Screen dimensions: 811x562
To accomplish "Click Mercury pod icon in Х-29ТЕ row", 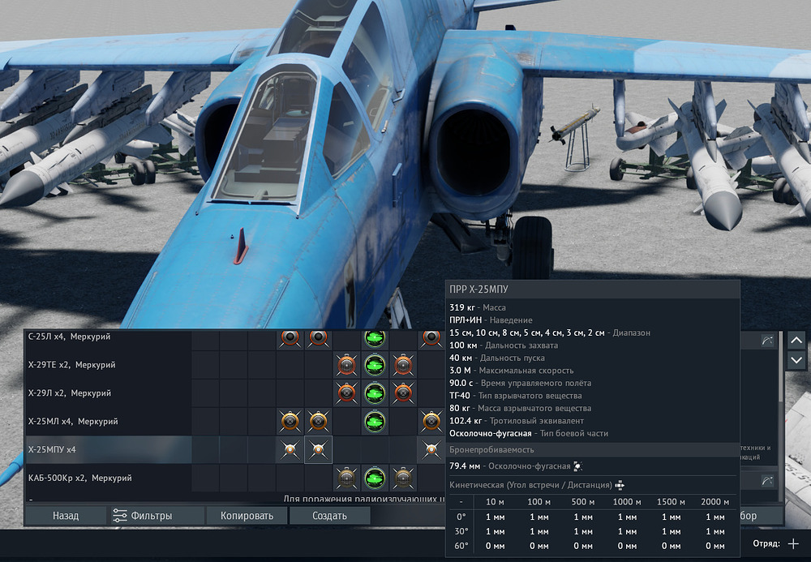I will [x=375, y=365].
